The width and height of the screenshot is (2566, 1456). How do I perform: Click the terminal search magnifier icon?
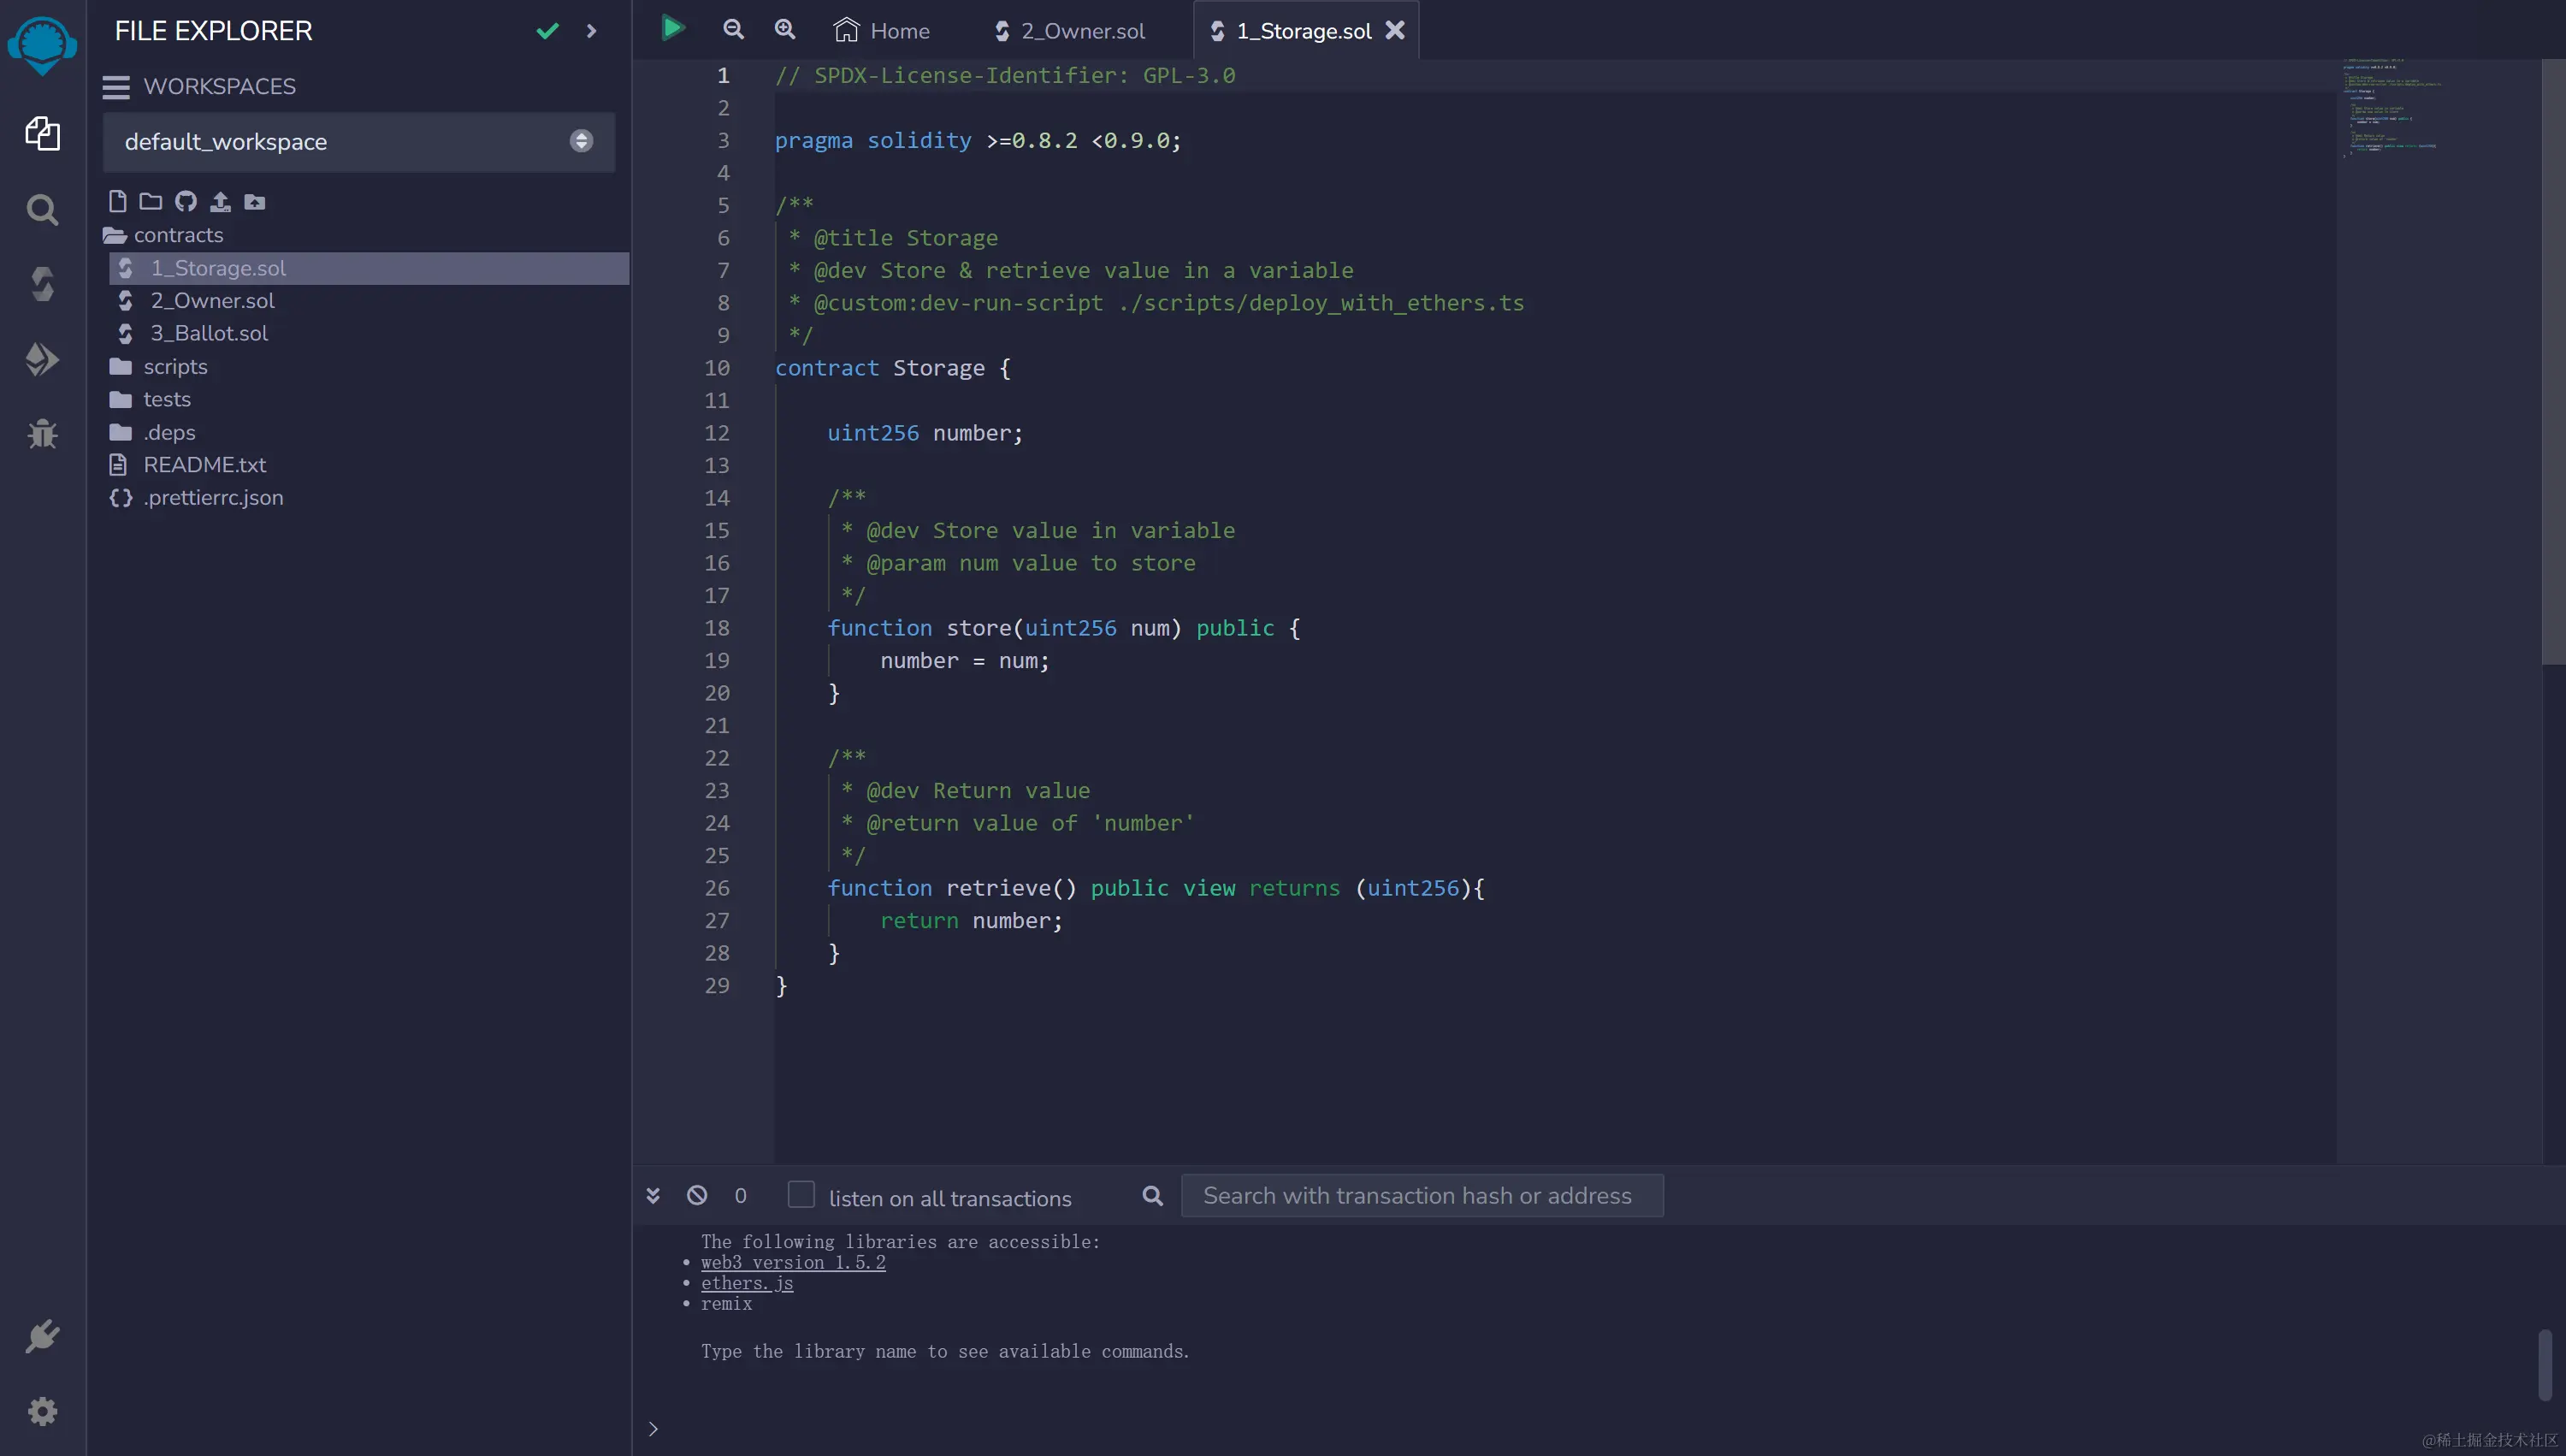(x=1152, y=1196)
